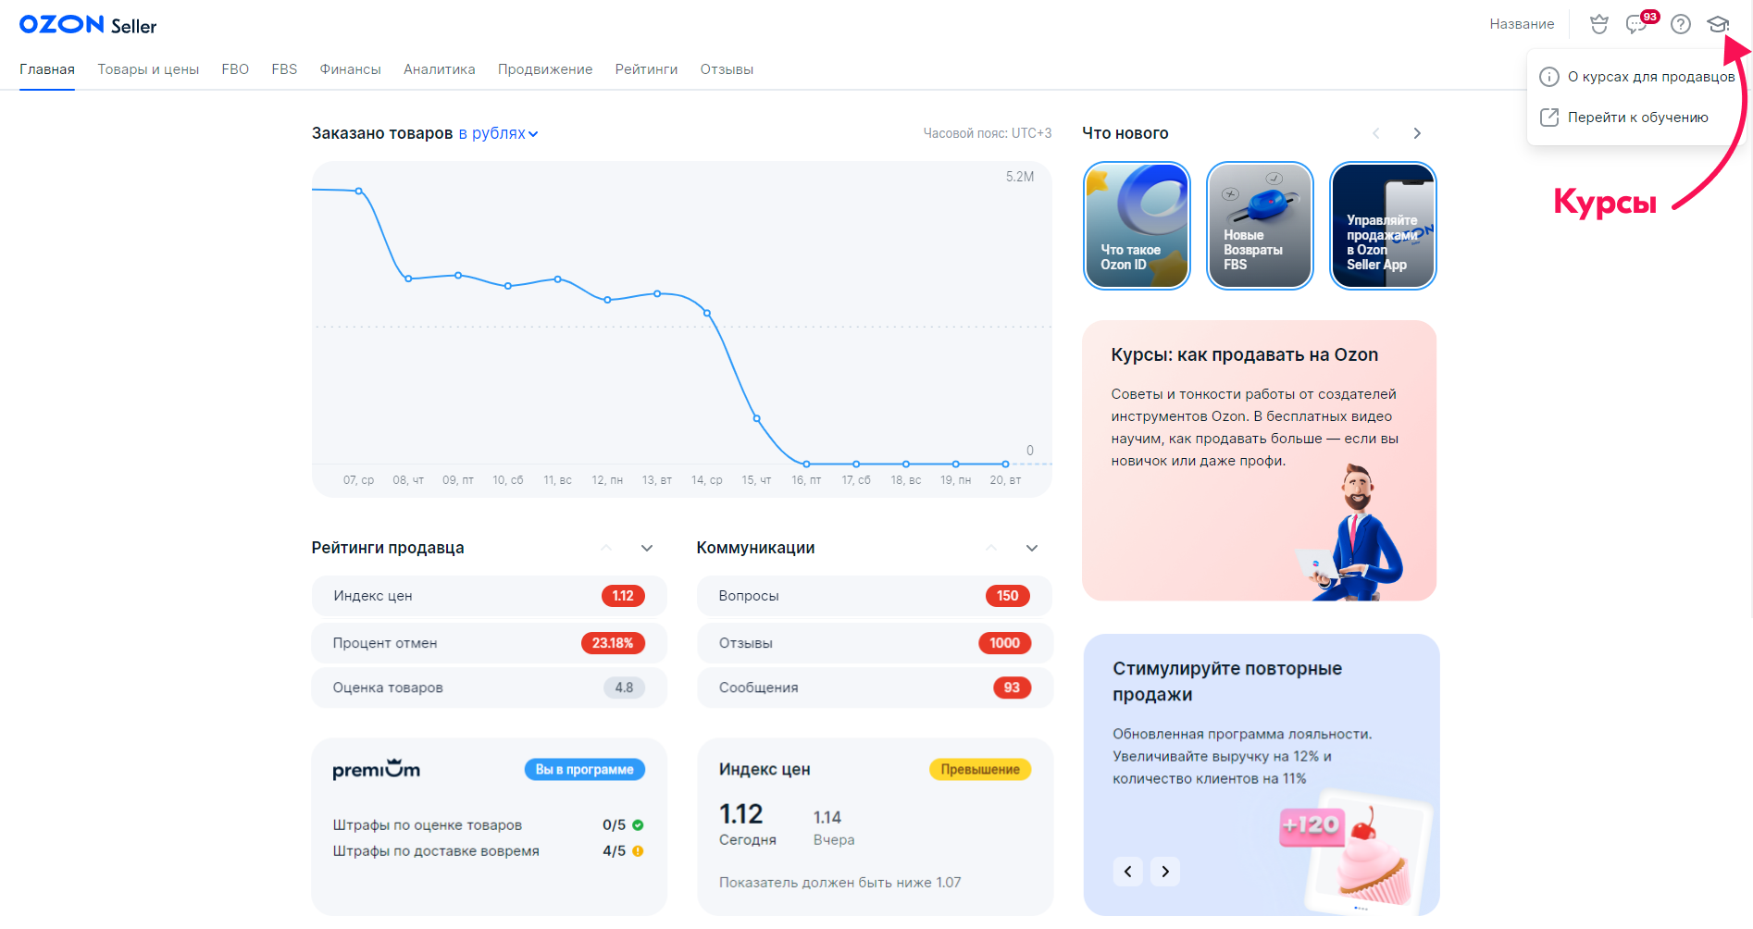Collapse 'Рейтинги продавца' with up chevron
The width and height of the screenshot is (1753, 929).
coord(606,548)
